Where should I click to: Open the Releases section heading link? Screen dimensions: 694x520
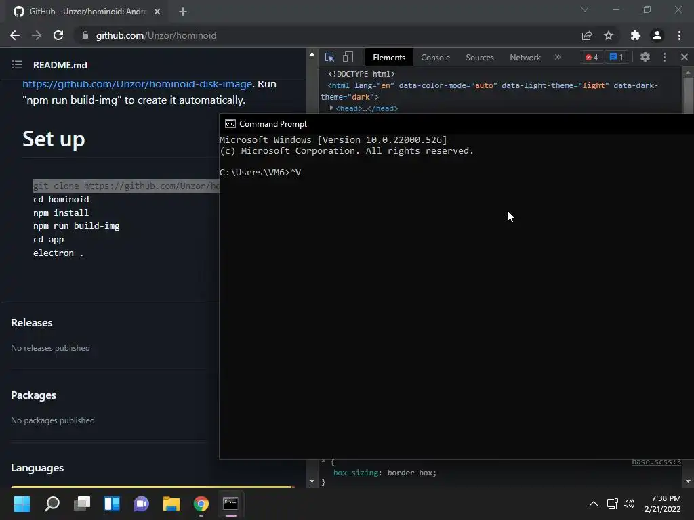(31, 323)
